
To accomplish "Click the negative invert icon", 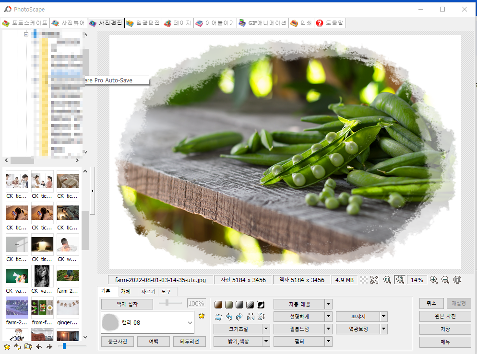I will 261,305.
